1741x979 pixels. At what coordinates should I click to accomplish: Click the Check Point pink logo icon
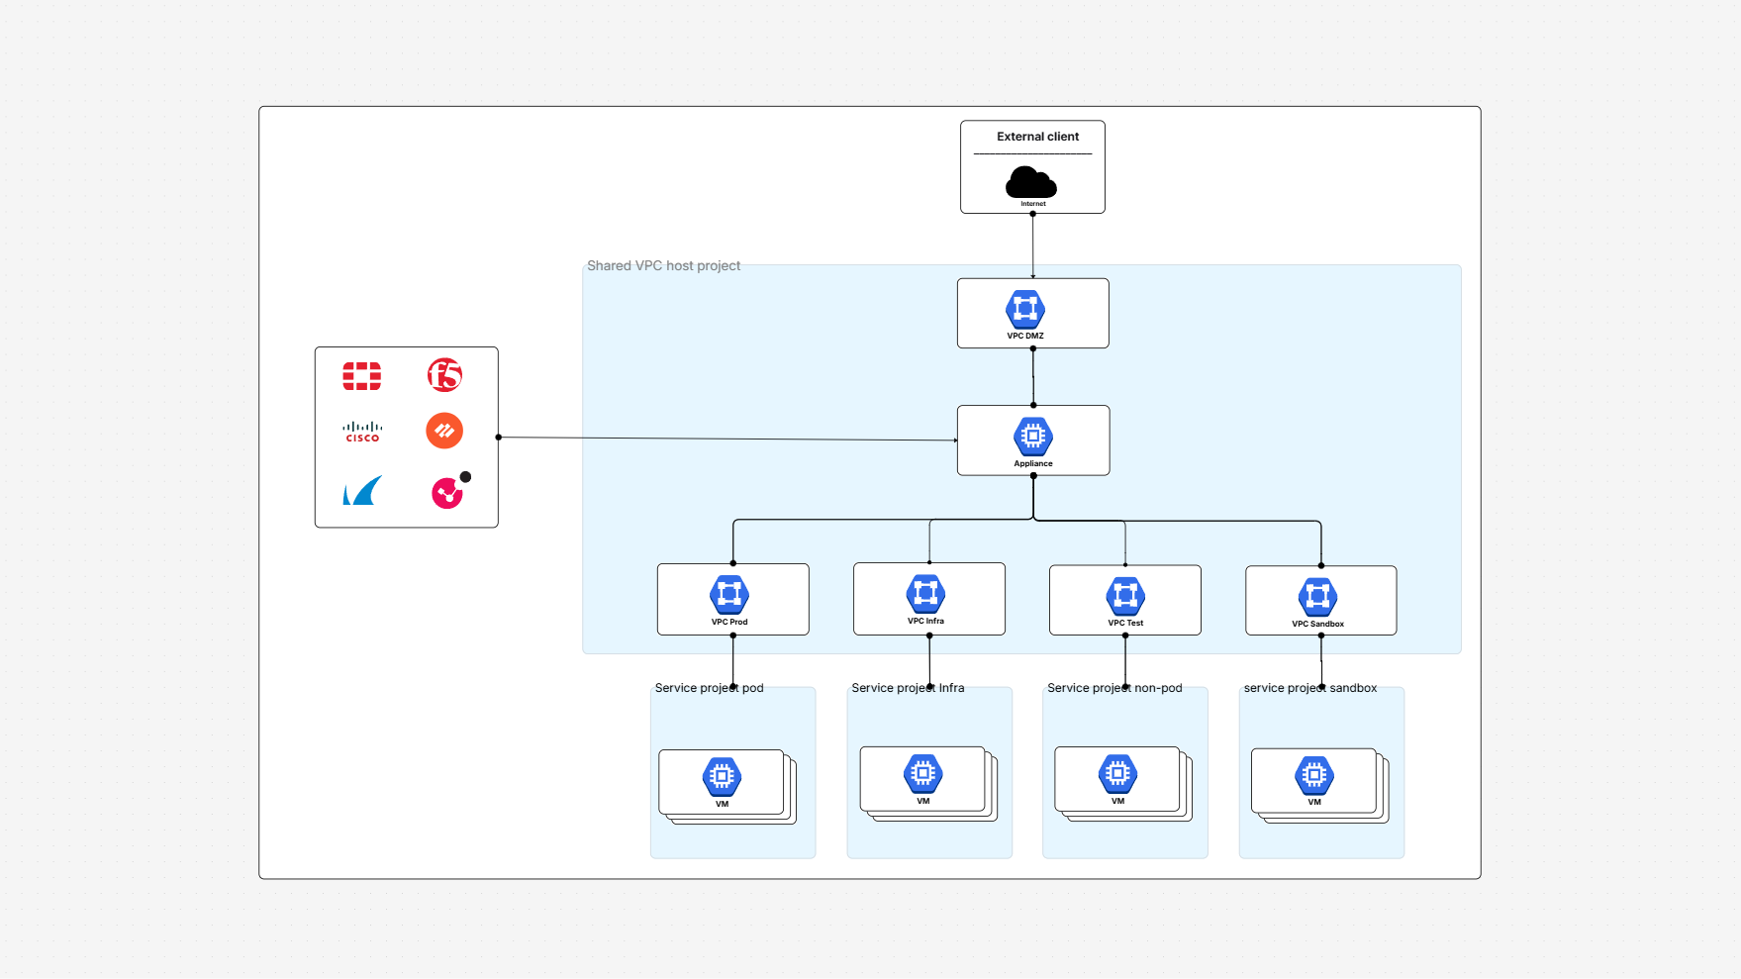pos(446,492)
